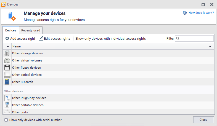This screenshot has width=217, height=126.
Task: Click the SD card icon
Action: pyautogui.click(x=7, y=82)
